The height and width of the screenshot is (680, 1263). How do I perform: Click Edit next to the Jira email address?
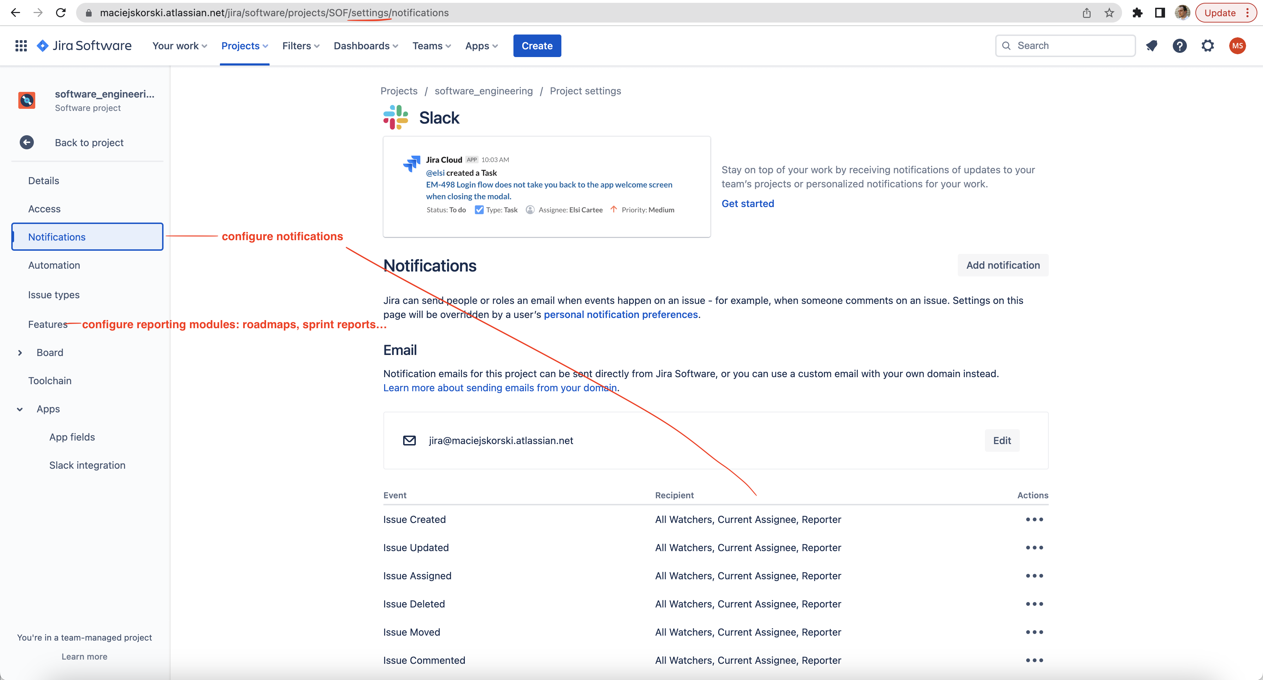coord(1002,441)
